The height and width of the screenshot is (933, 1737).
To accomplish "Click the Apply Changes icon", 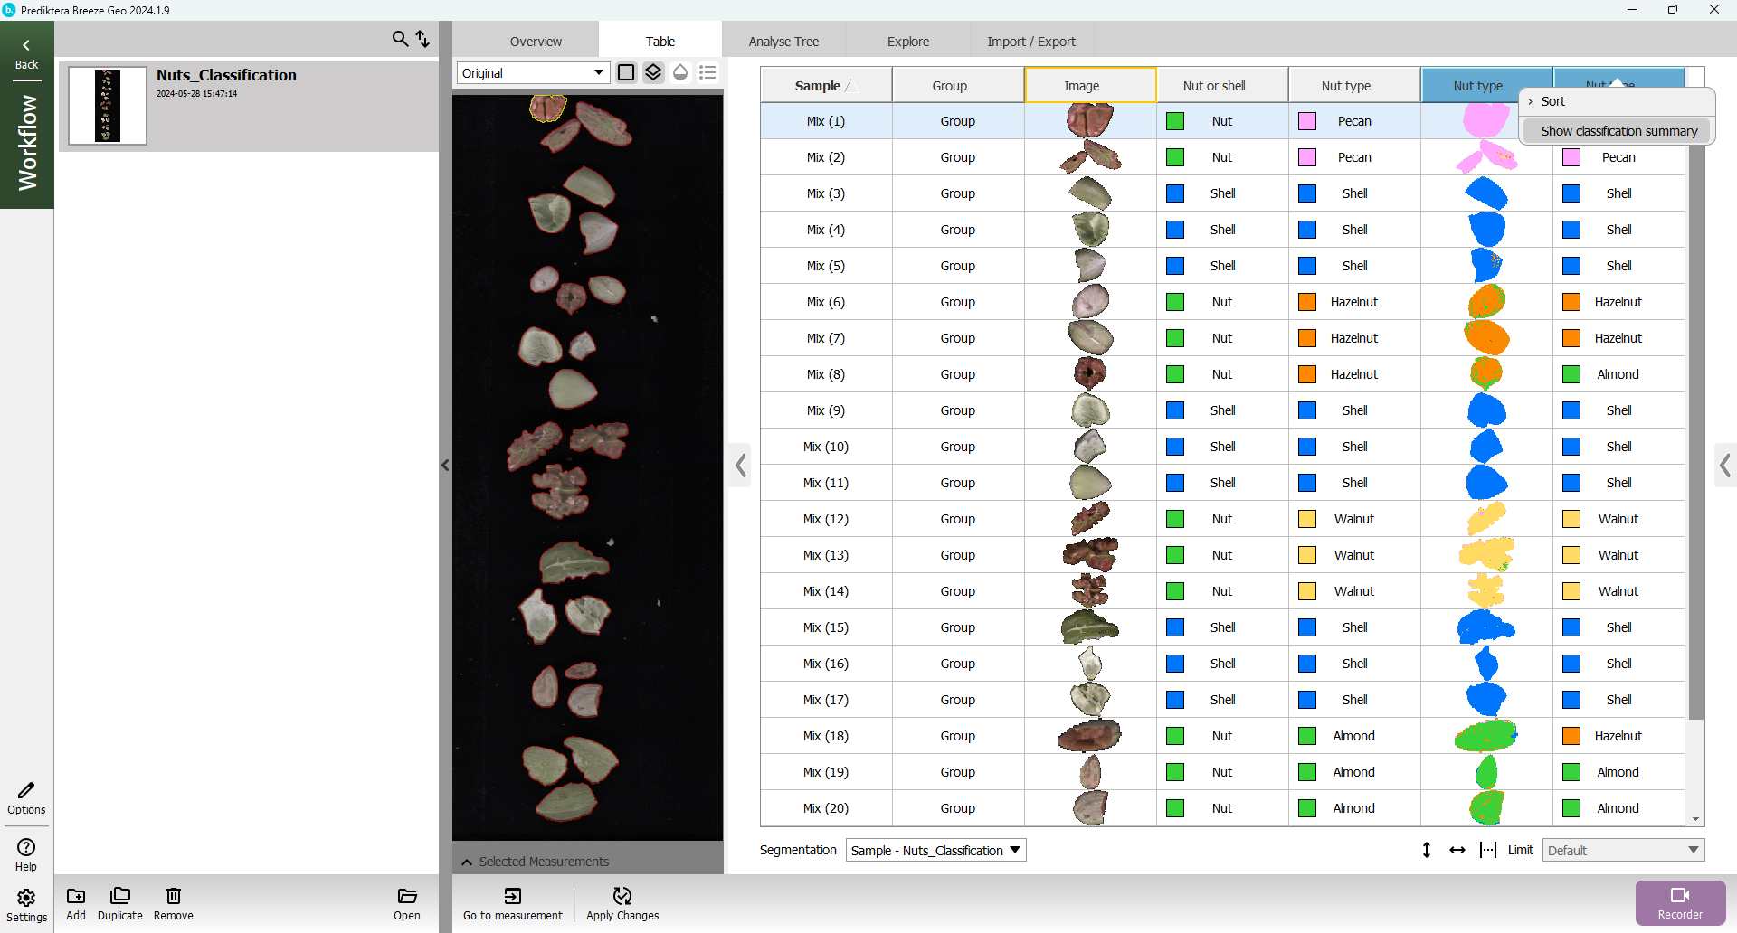I will pyautogui.click(x=622, y=896).
